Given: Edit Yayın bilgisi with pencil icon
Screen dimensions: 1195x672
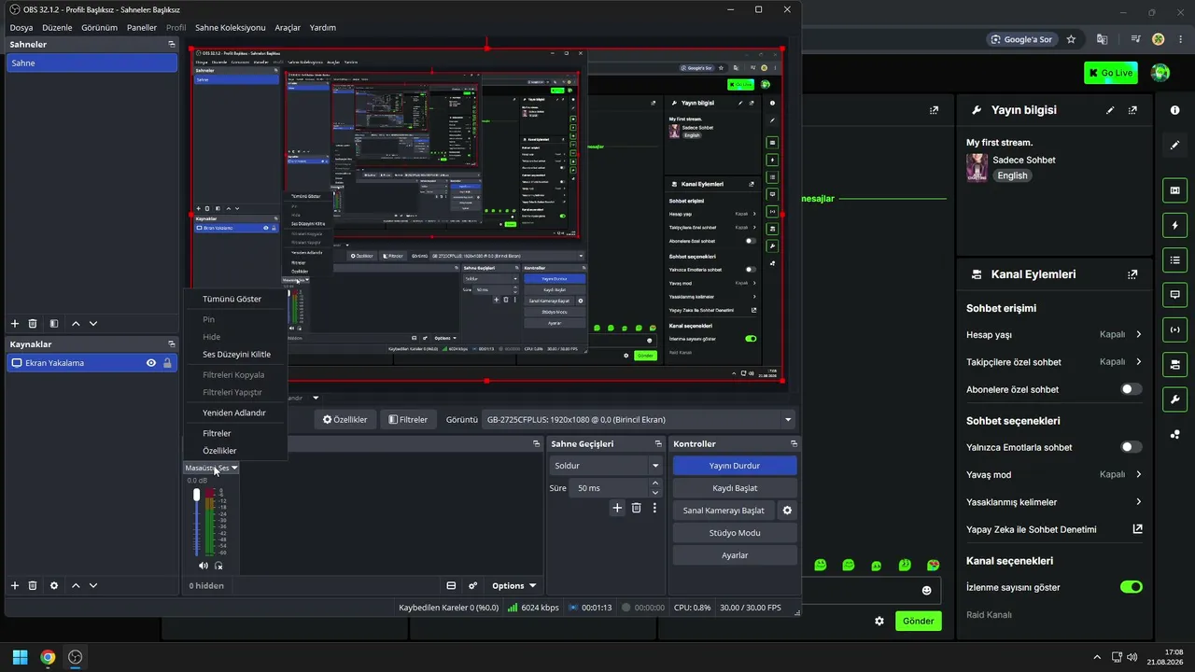Looking at the screenshot, I should 1110,110.
